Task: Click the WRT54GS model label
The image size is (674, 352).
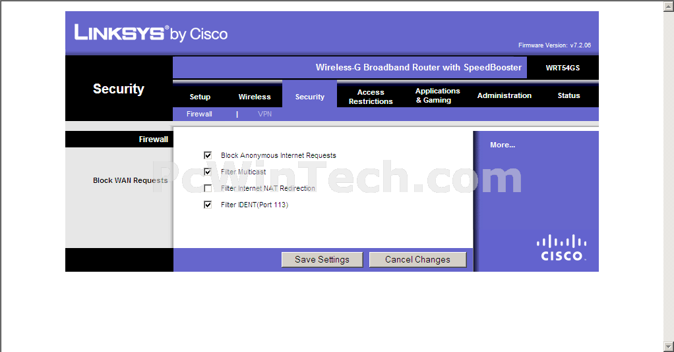Action: pos(563,68)
